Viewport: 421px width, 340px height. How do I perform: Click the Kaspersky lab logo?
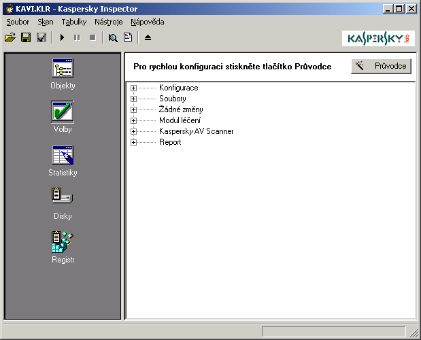click(378, 39)
